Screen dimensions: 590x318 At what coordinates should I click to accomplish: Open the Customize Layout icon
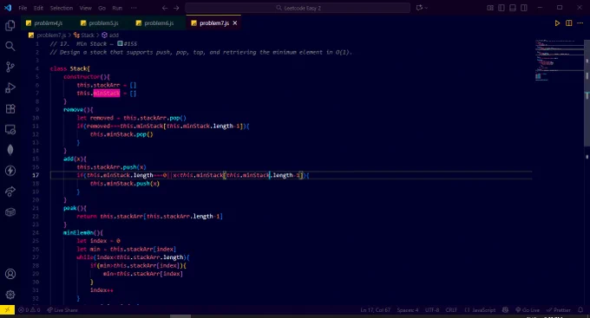pyautogui.click(x=490, y=8)
